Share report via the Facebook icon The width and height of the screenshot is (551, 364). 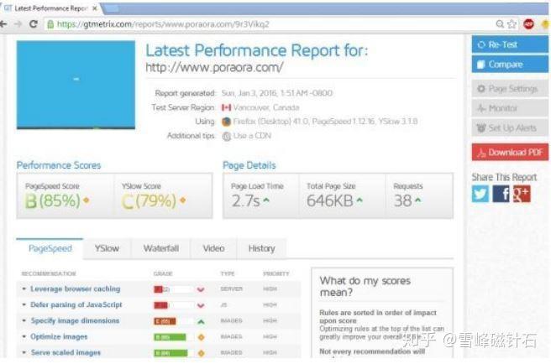pos(501,194)
